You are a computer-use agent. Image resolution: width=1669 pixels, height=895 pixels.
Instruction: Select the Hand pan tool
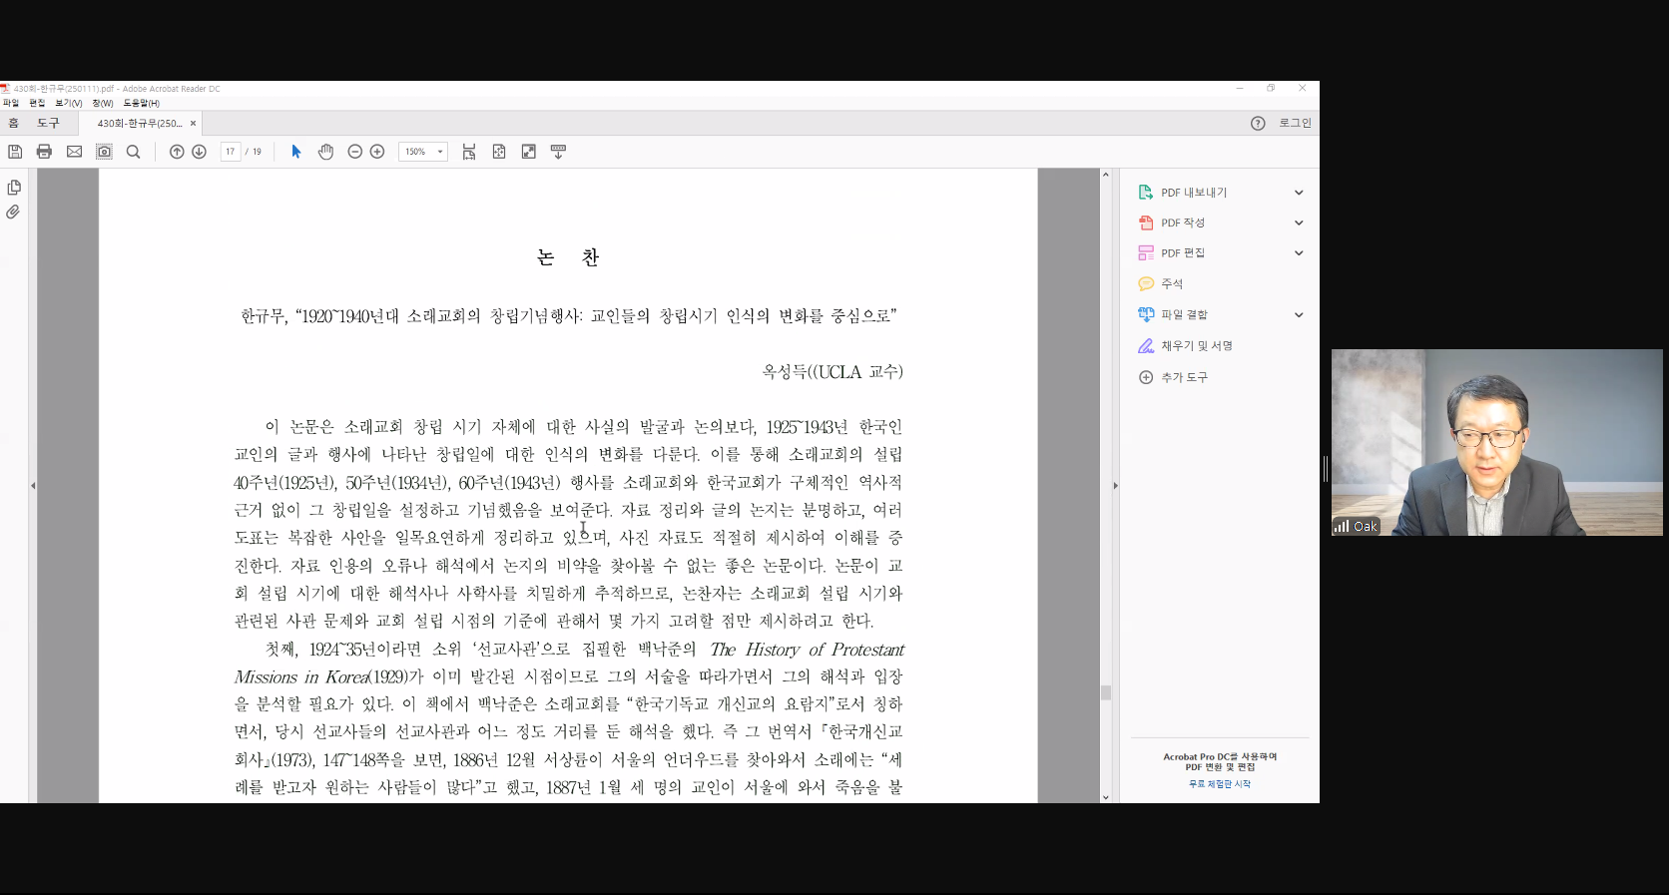[x=325, y=152]
